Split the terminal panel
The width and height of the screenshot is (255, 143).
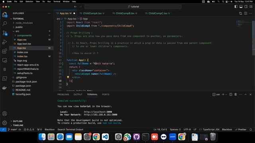pos(231,95)
